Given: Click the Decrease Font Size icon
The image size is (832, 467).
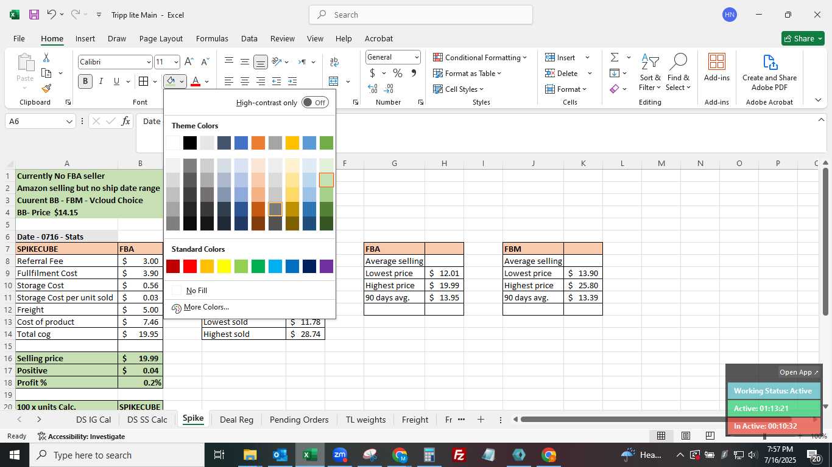Looking at the screenshot, I should click(205, 62).
